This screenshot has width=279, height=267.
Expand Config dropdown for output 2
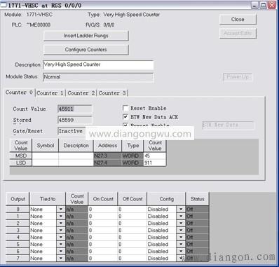pos(181,223)
